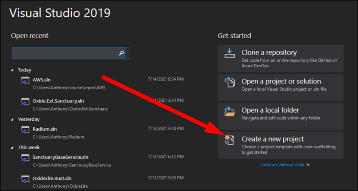Click the SanctuaryBaseService.sln solution icon
The height and width of the screenshot is (191, 358).
tap(25, 158)
